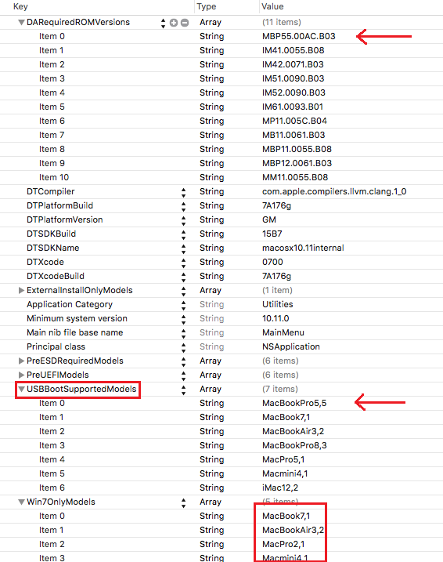Open the stepper beside USBBootSupportedModels
The image size is (443, 562).
184,390
